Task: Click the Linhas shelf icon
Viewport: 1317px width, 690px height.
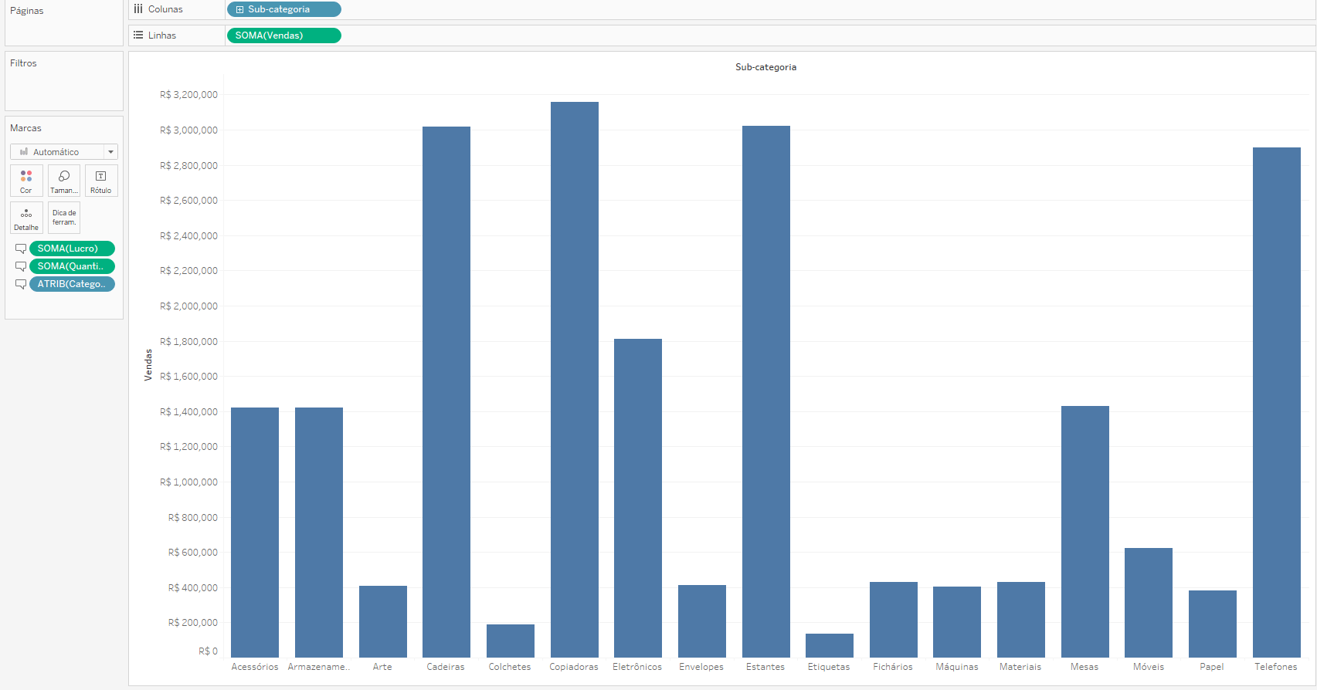Action: (x=138, y=36)
